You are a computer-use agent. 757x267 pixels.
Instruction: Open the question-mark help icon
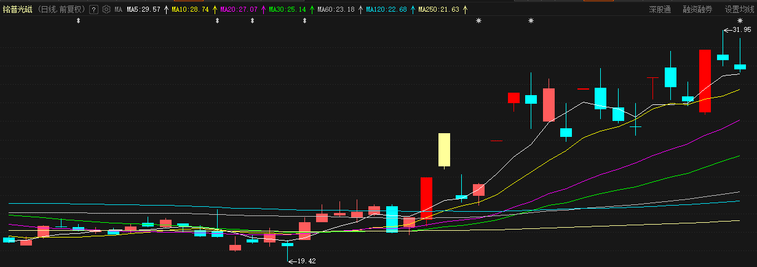93,10
